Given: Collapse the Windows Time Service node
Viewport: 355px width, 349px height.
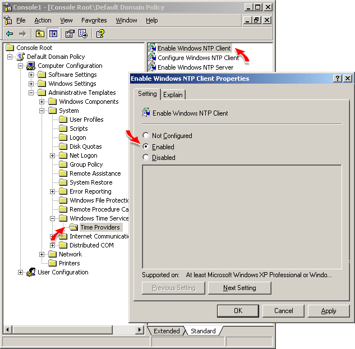Looking at the screenshot, I should point(52,218).
